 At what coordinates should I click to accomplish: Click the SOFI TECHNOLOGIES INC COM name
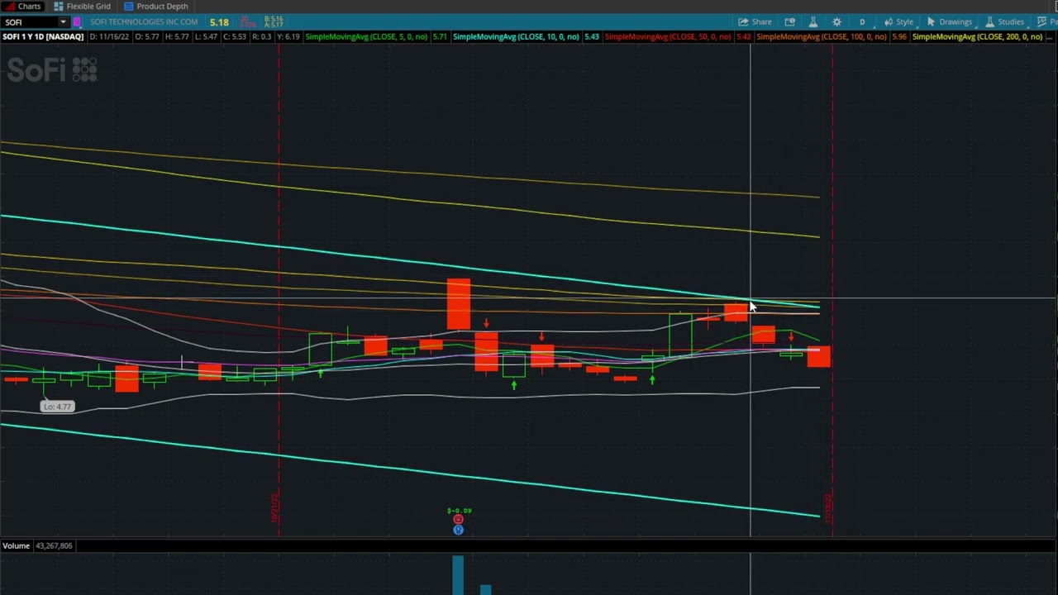pos(144,22)
